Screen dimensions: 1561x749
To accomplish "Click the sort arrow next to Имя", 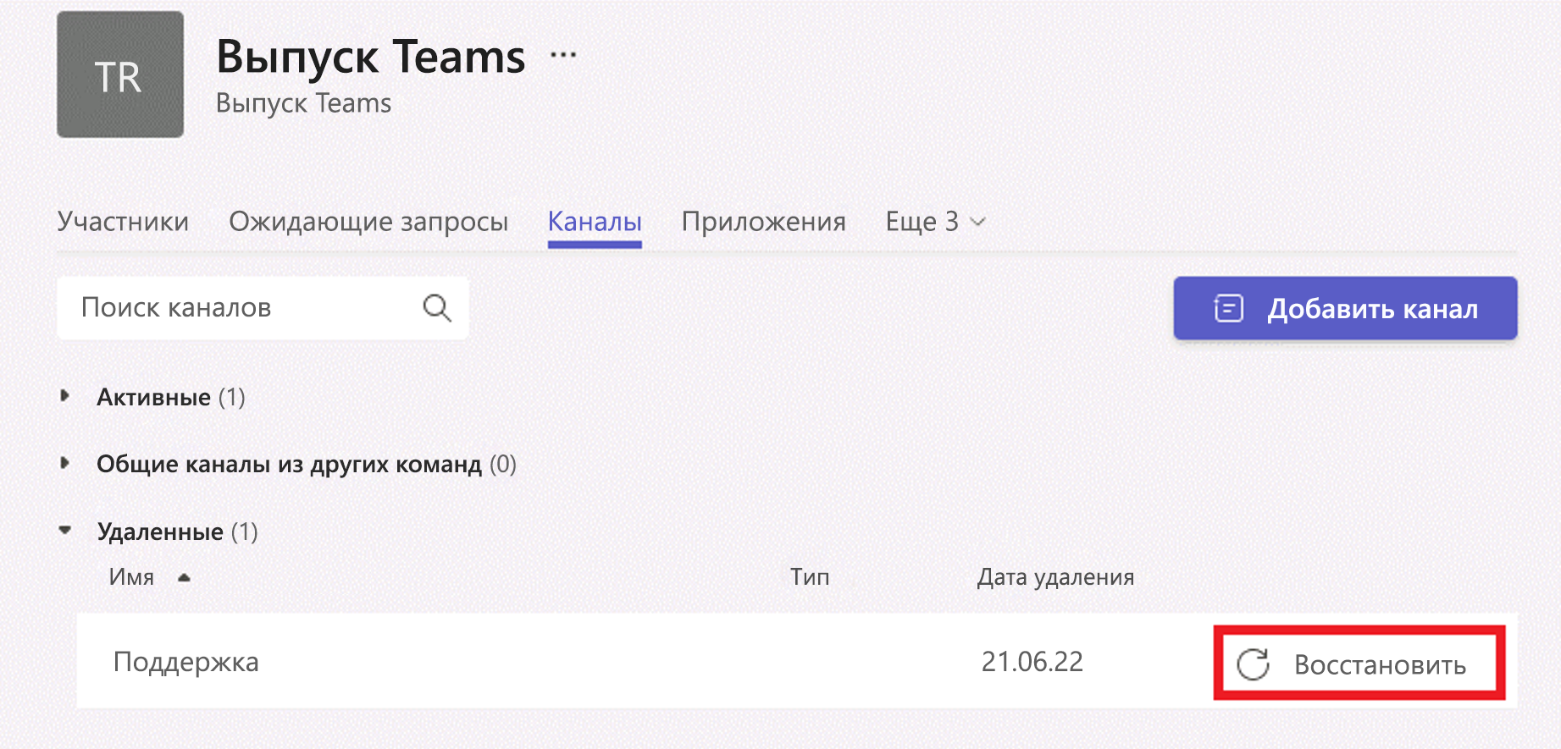I will point(184,578).
